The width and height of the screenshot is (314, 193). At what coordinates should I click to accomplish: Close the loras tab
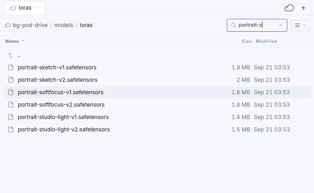click(37, 8)
